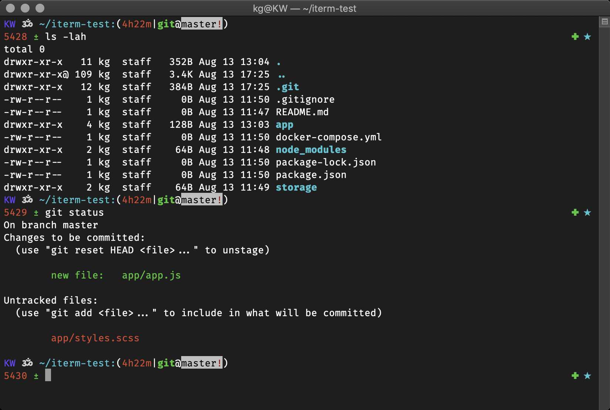Click the README.md file name
The height and width of the screenshot is (410, 610).
pyautogui.click(x=302, y=112)
